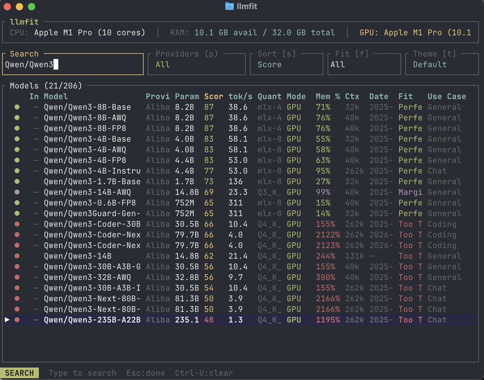
Task: Click the green status dot for Qwen3-8B-Base
Action: pos(17,107)
